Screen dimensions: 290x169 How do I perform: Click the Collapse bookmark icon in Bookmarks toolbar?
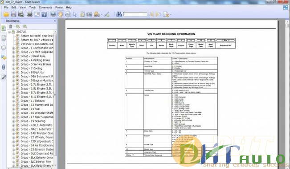coord(25,27)
